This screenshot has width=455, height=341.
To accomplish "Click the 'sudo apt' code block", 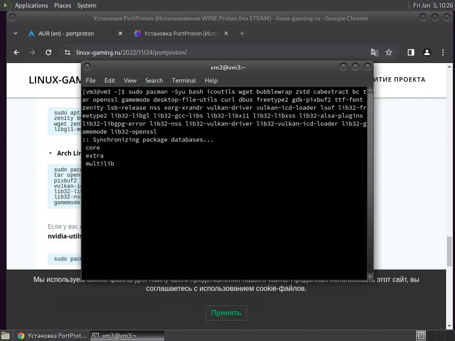I will click(65, 121).
